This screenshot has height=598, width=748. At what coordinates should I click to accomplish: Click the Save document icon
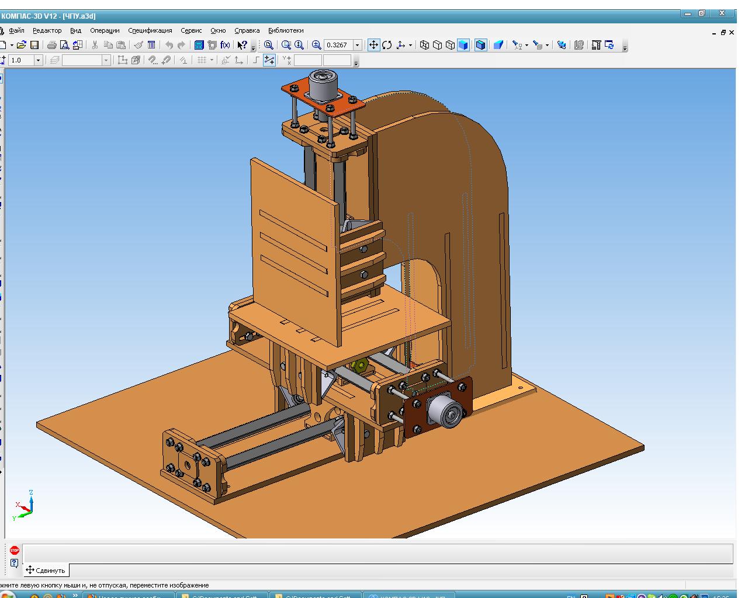[x=34, y=45]
